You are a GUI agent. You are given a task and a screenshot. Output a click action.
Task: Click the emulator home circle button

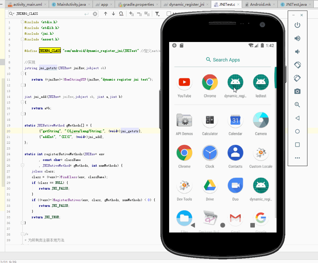(297, 131)
